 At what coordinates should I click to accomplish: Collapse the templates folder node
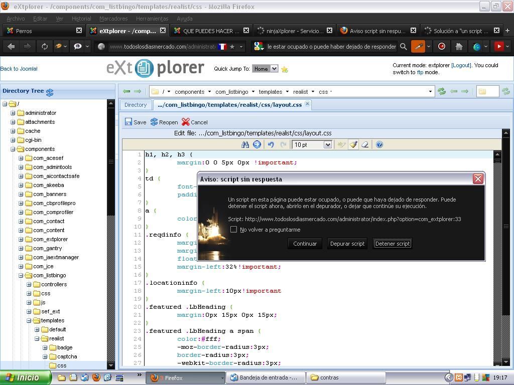click(29, 320)
